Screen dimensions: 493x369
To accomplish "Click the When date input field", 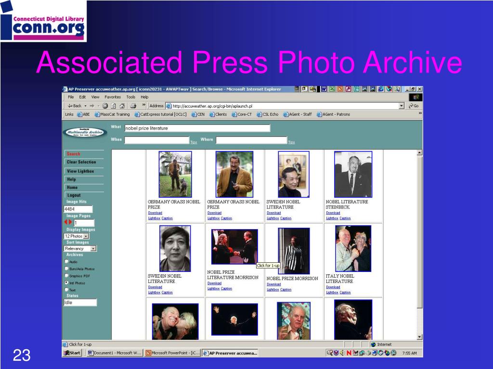I will point(156,140).
